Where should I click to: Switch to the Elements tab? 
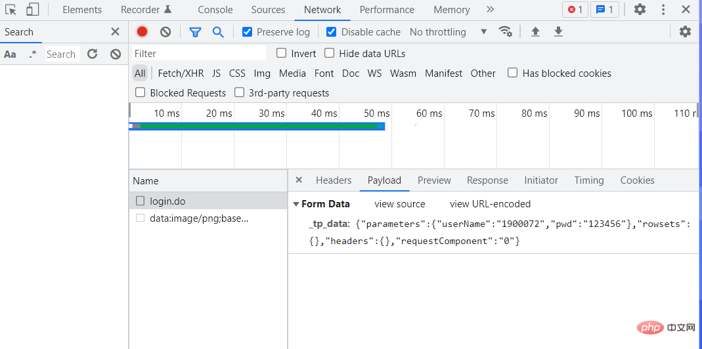[82, 9]
